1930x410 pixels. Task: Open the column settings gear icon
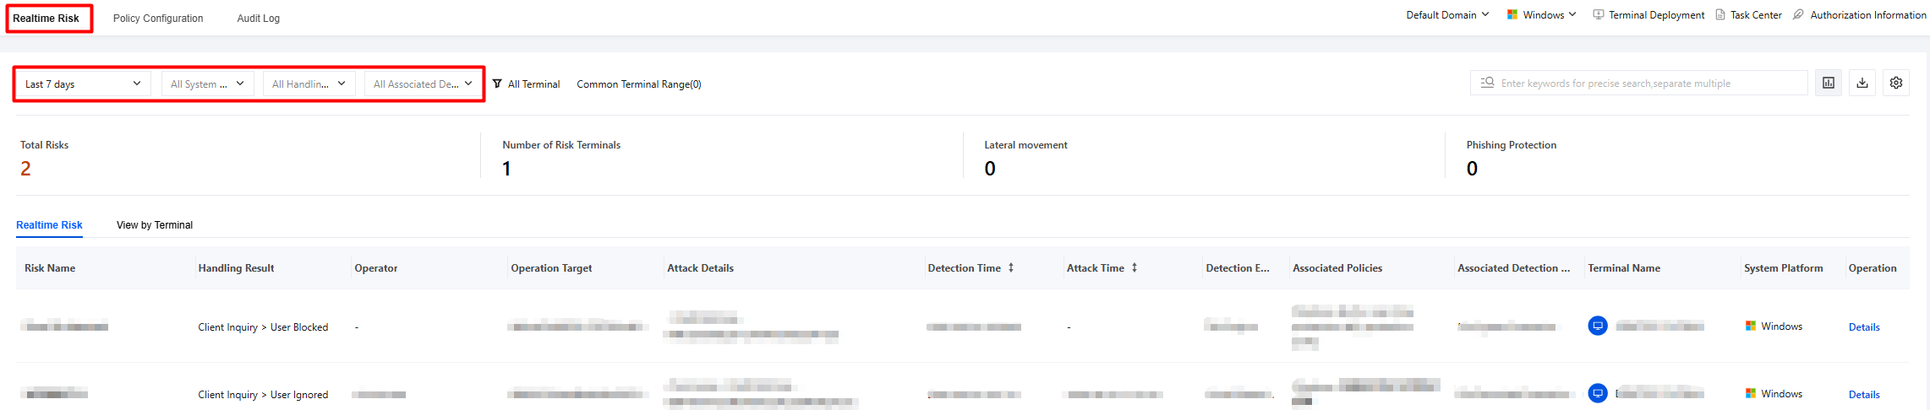click(x=1896, y=83)
